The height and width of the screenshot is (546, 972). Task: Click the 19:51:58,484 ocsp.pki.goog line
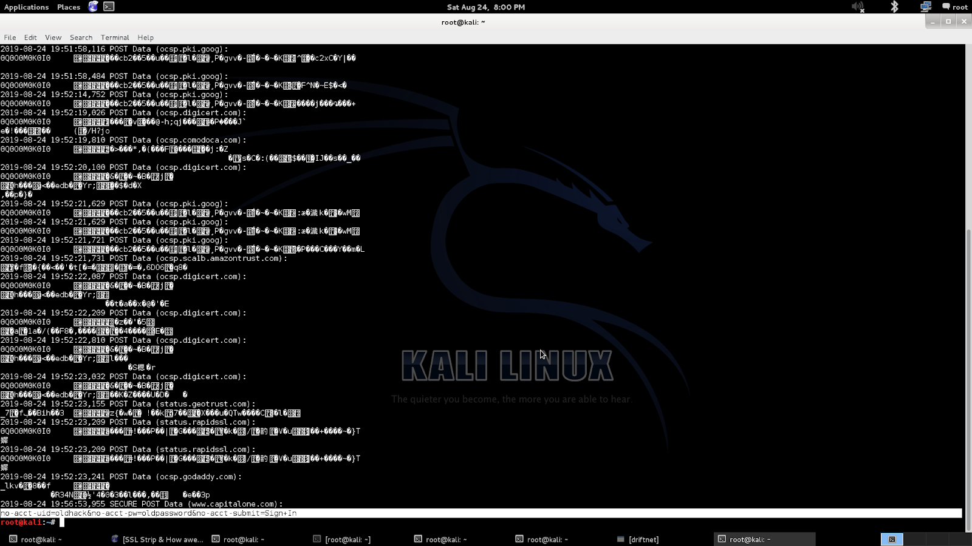point(114,76)
